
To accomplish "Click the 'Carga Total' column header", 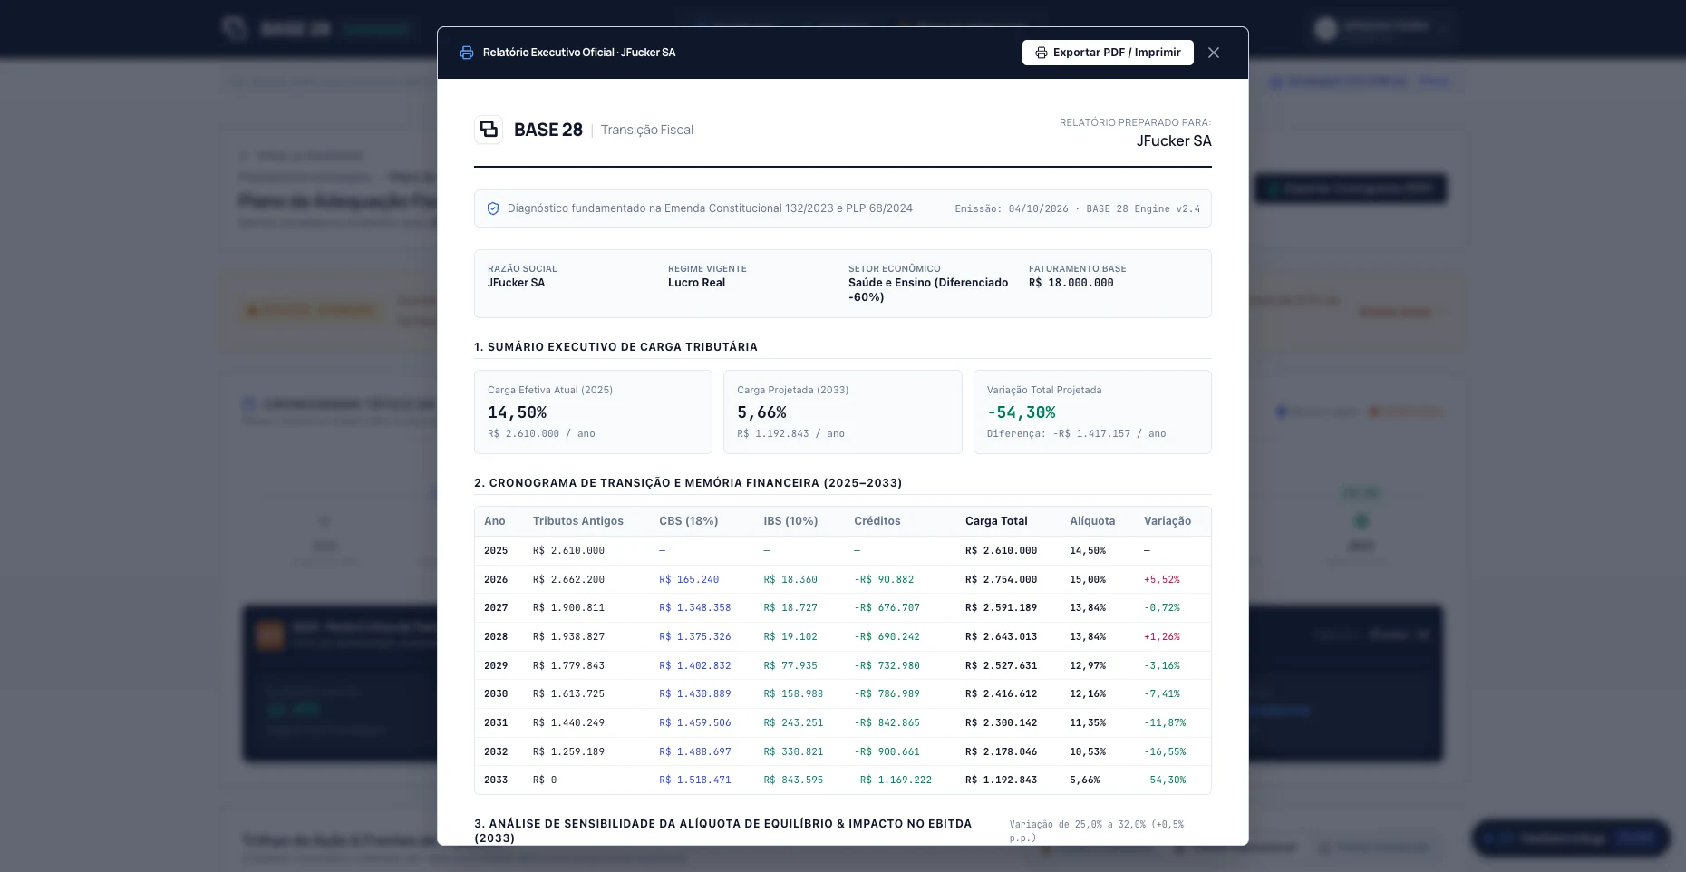I will tap(996, 521).
